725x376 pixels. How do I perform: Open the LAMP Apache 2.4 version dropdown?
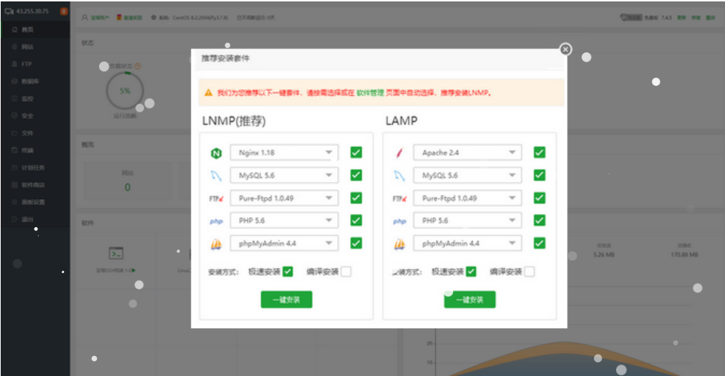(x=468, y=153)
